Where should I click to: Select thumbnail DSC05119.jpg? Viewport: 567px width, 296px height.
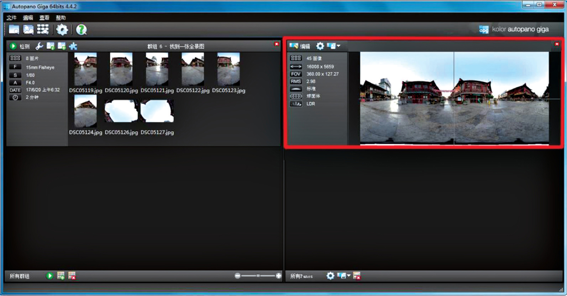coord(85,69)
